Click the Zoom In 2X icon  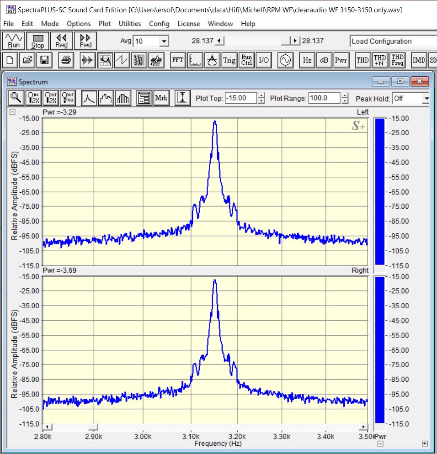coord(34,98)
